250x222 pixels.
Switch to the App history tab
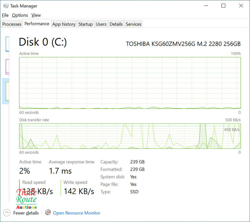[64, 24]
